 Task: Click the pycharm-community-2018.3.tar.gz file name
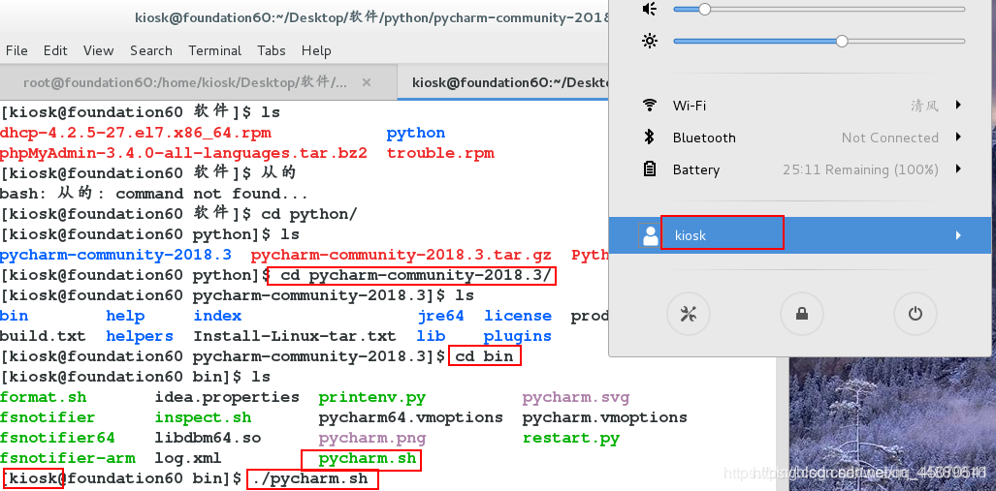(x=401, y=255)
